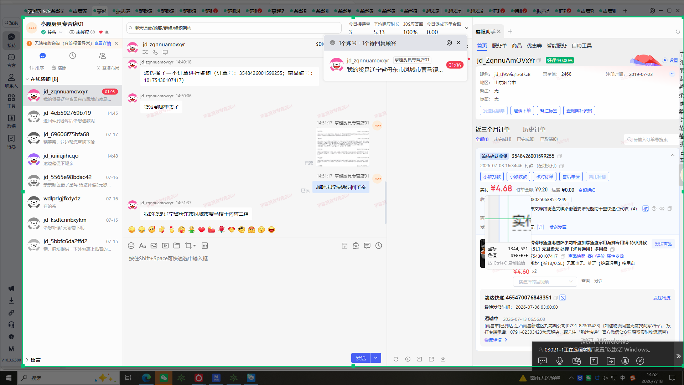The image size is (684, 385).
Task: Switch to the 商品 tab
Action: tap(517, 46)
